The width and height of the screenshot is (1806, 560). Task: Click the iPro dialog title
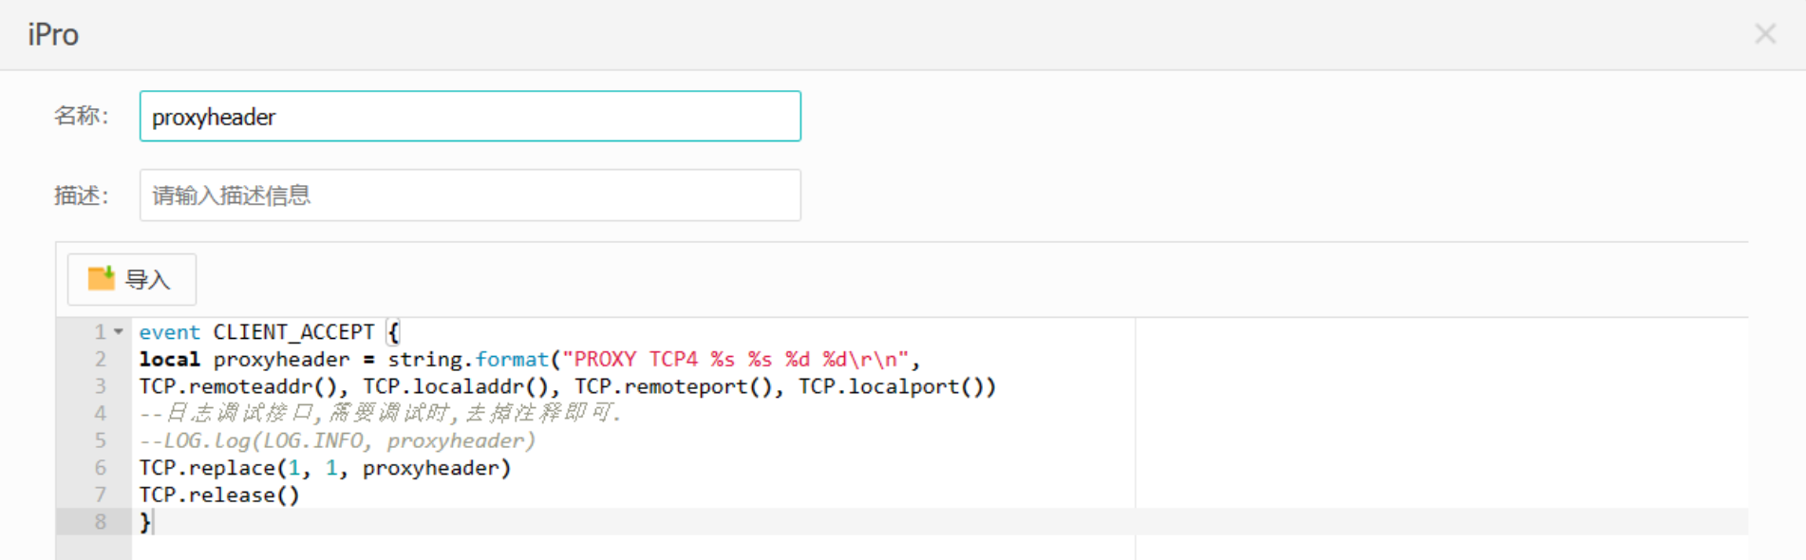(x=53, y=34)
